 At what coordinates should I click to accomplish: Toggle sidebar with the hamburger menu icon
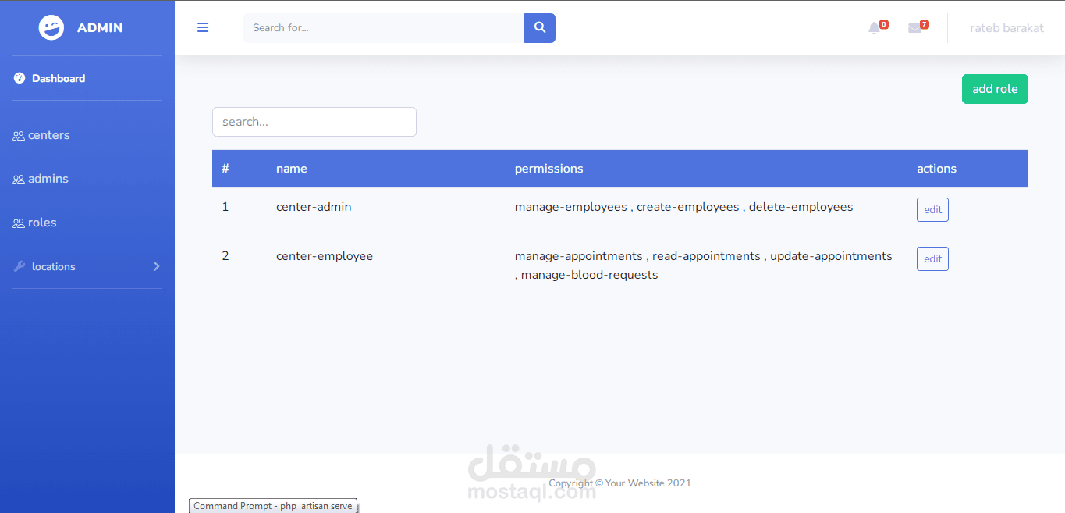click(x=203, y=27)
